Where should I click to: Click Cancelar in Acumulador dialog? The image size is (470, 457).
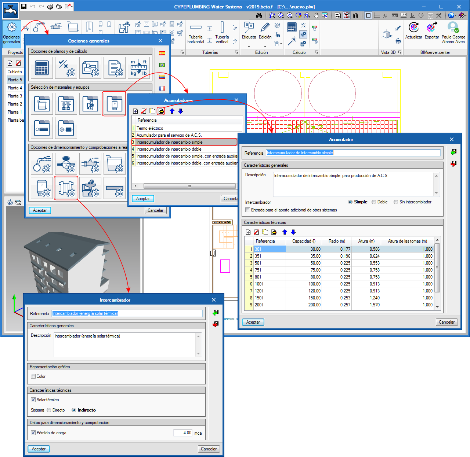[446, 322]
